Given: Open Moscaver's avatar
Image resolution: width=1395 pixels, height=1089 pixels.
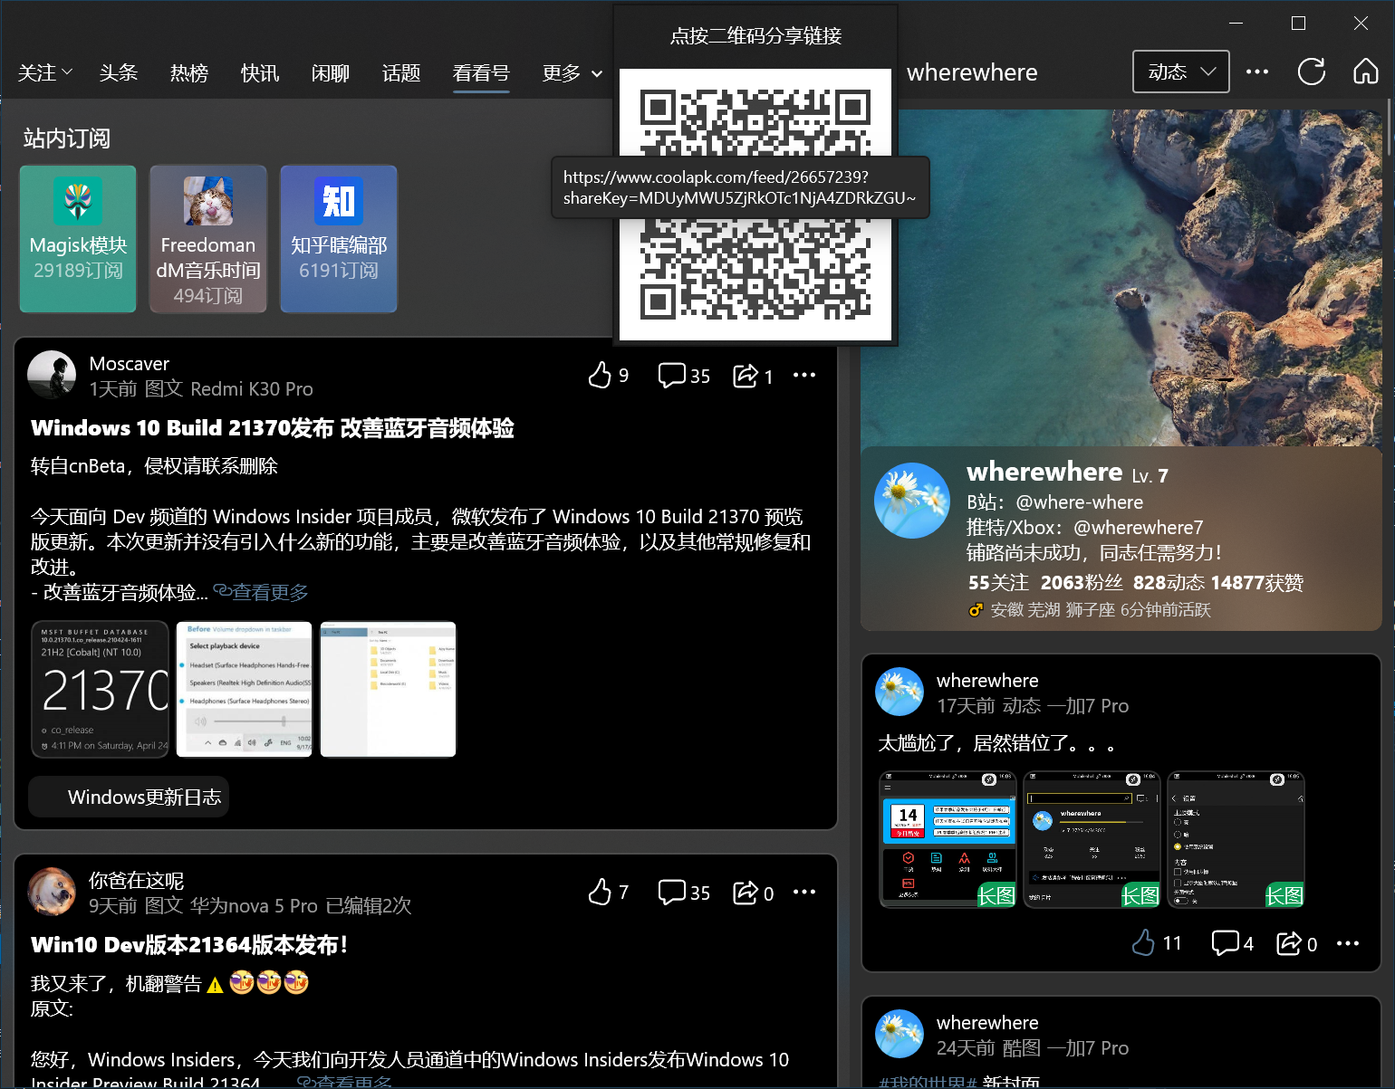Looking at the screenshot, I should click(x=52, y=375).
